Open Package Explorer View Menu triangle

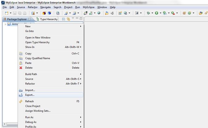(73, 18)
